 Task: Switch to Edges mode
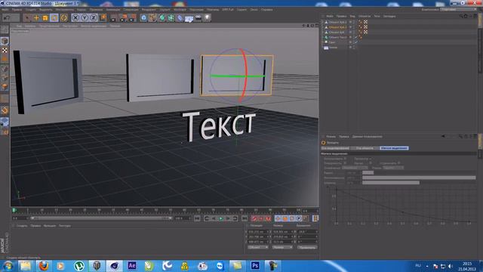[x=5, y=78]
